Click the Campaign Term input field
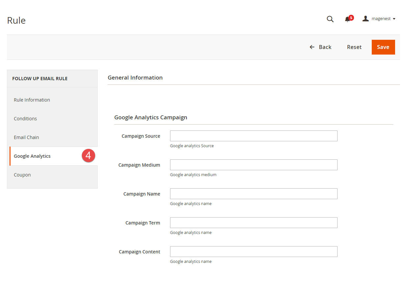The height and width of the screenshot is (282, 402). point(253,223)
